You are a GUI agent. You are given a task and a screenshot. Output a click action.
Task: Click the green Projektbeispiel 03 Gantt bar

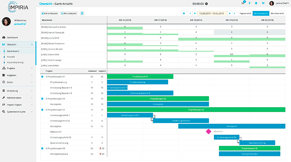158,98
